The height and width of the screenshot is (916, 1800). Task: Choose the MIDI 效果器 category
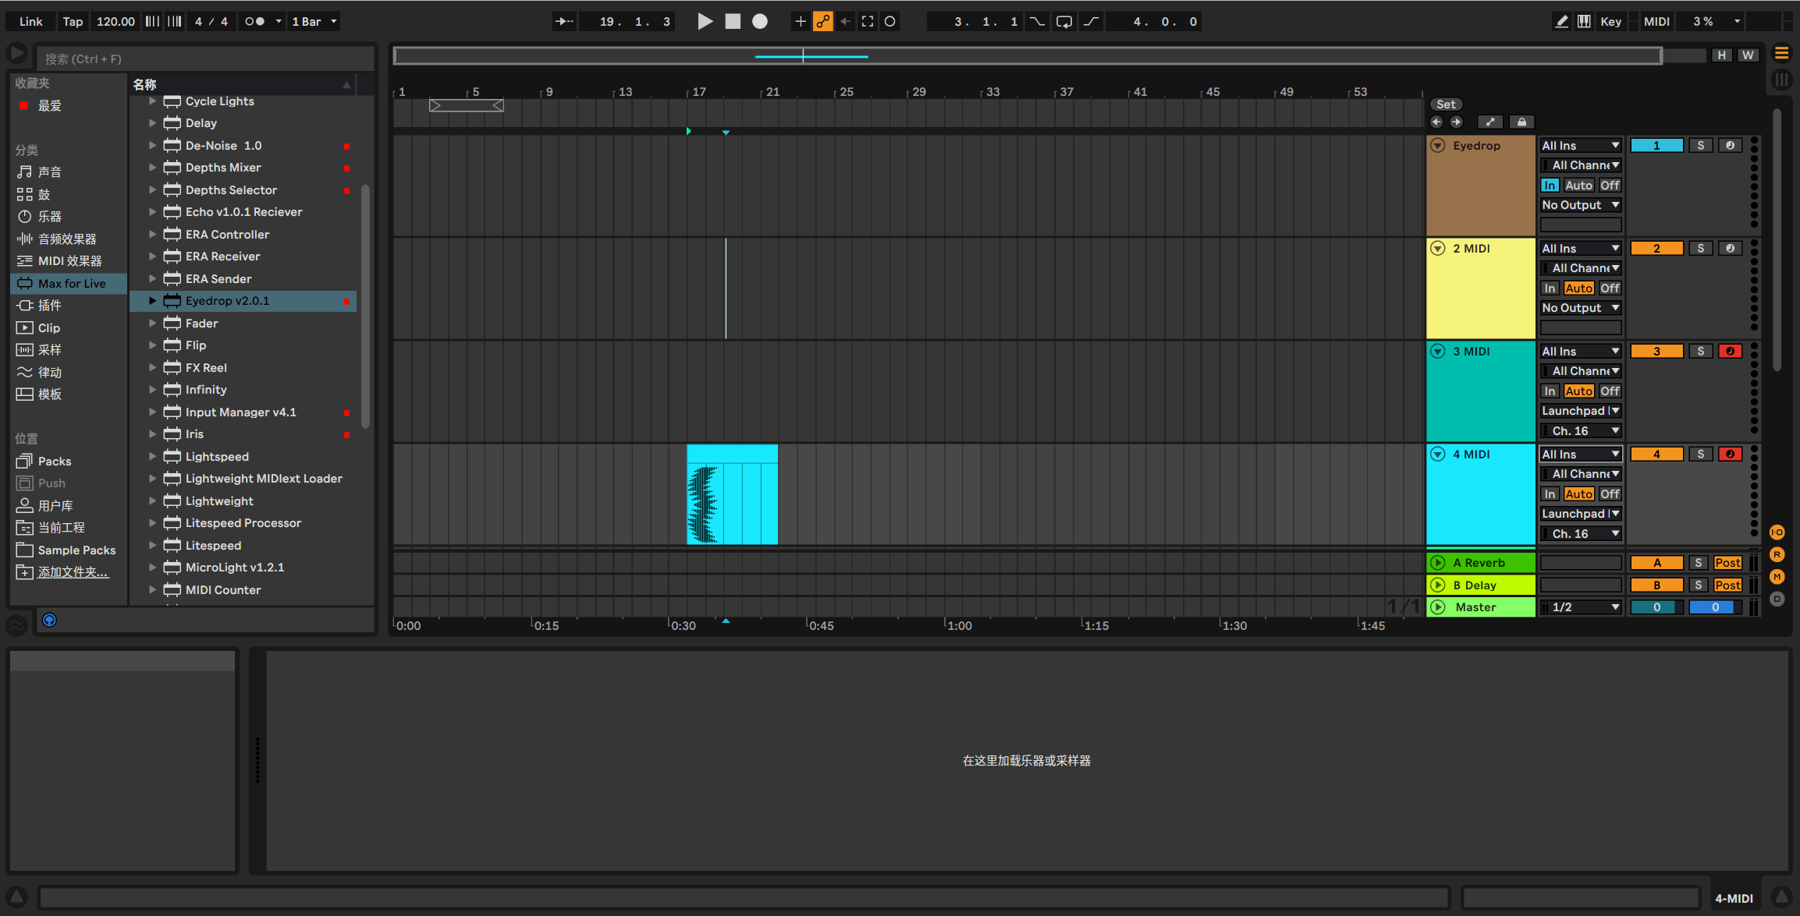point(69,260)
